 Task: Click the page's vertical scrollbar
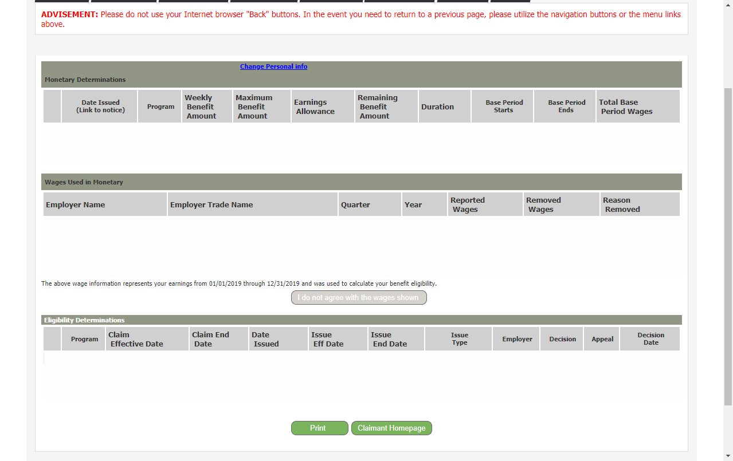[728, 246]
